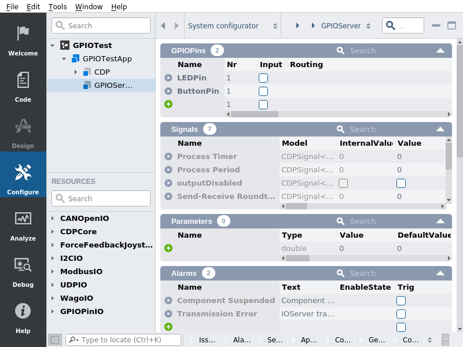Screen dimensions: 463x347
Task: Click the green add icon in GPIOPins
Action: click(x=168, y=104)
